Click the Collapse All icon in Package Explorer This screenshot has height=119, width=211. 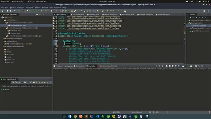[37, 15]
